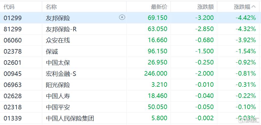261x125 pixels.
Task: Open 中国平安 stock name
Action: coord(58,107)
